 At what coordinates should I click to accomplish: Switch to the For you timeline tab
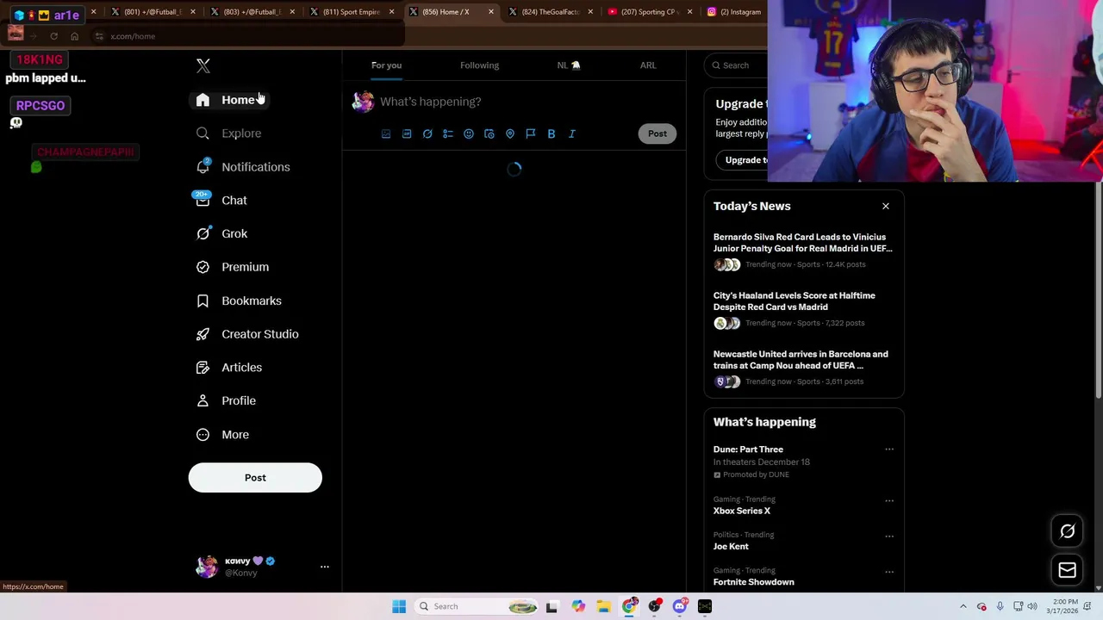(x=386, y=65)
